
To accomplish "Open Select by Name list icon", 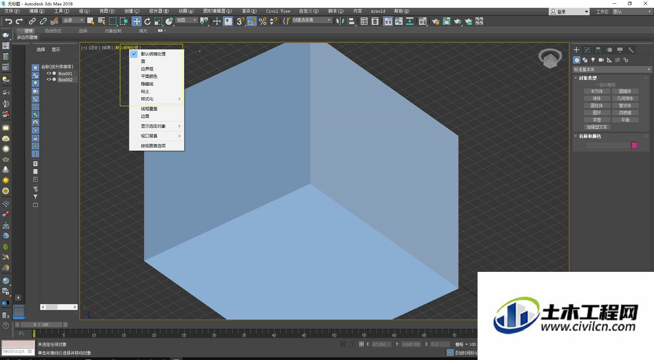I will click(102, 21).
